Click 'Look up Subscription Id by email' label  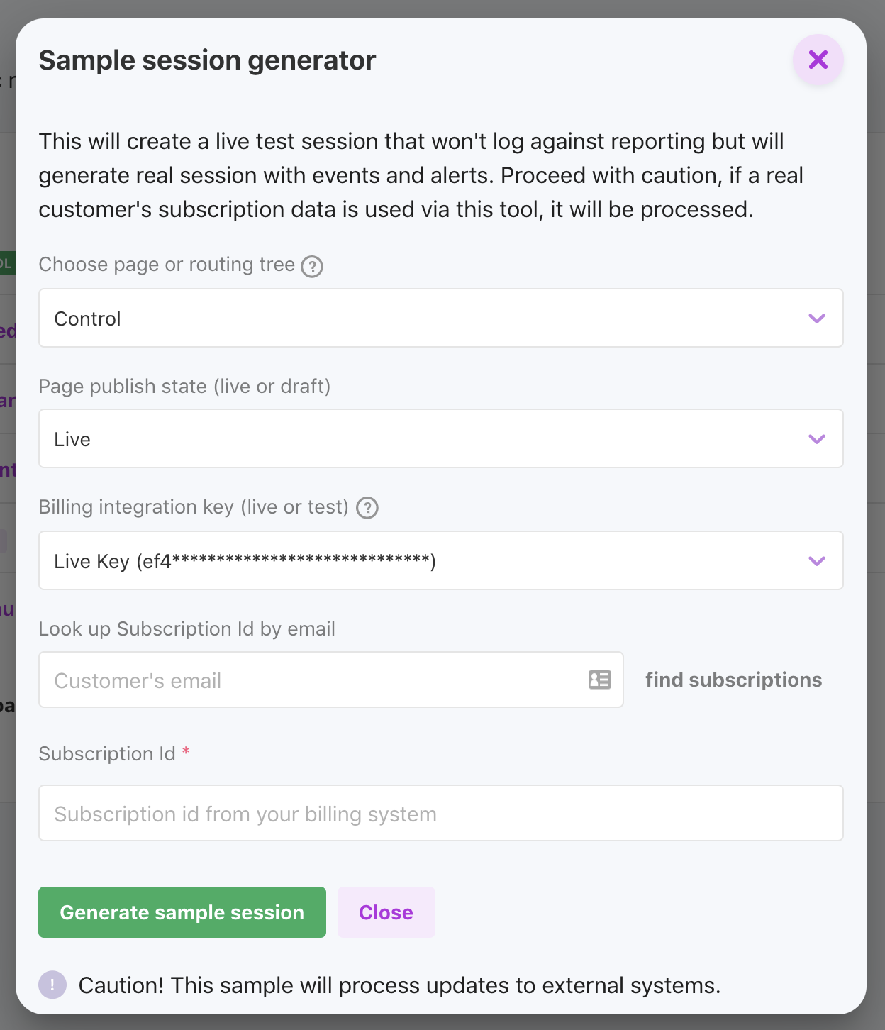(x=187, y=629)
